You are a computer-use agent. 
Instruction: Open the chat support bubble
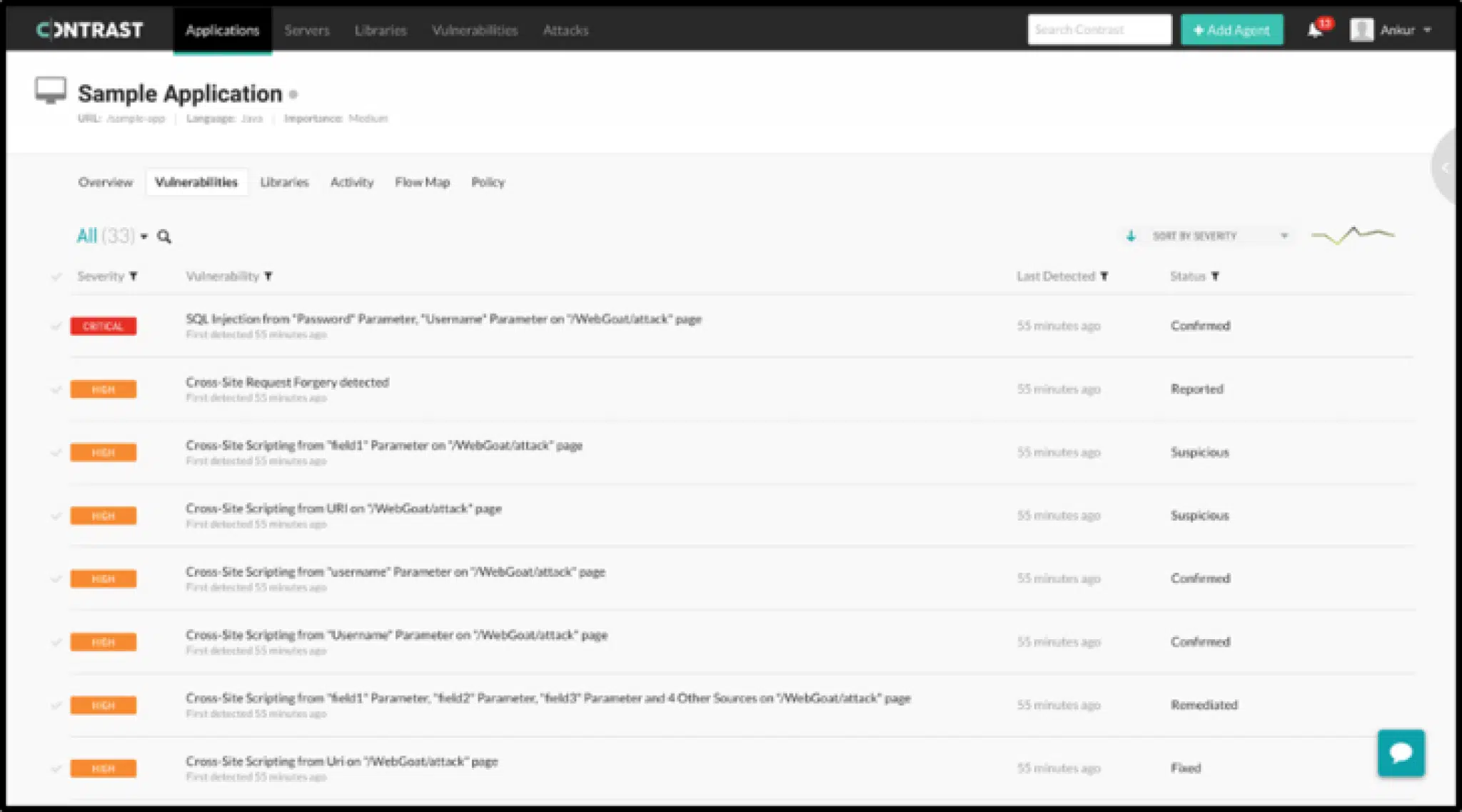coord(1401,753)
